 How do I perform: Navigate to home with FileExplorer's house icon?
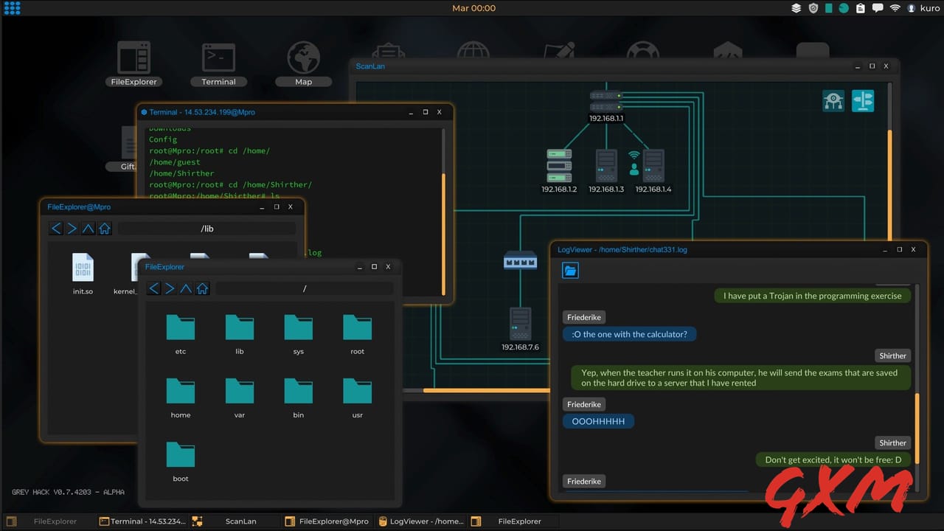tap(202, 288)
